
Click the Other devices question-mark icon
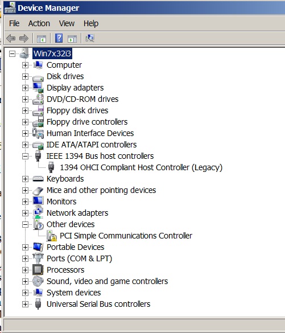(38, 224)
